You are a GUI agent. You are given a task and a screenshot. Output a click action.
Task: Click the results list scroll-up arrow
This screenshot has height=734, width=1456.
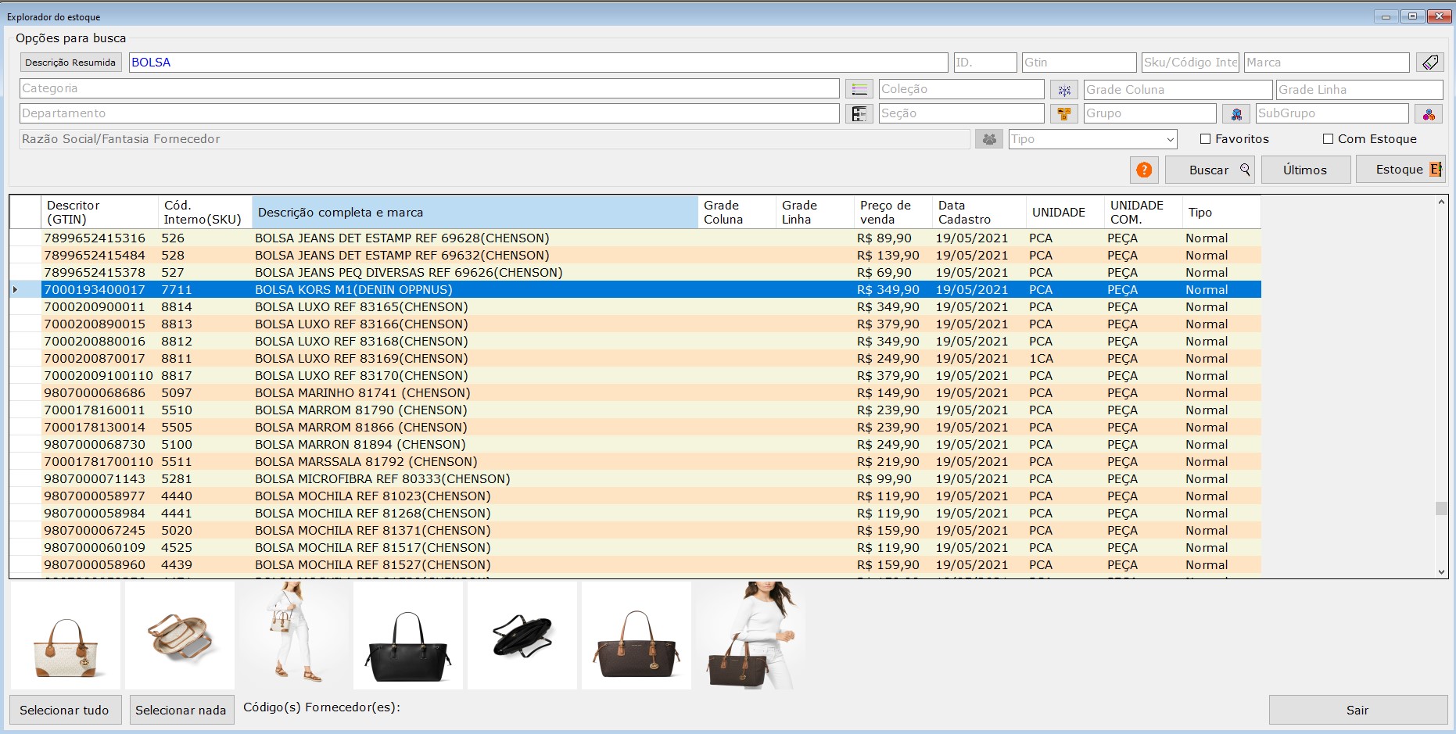(1441, 202)
